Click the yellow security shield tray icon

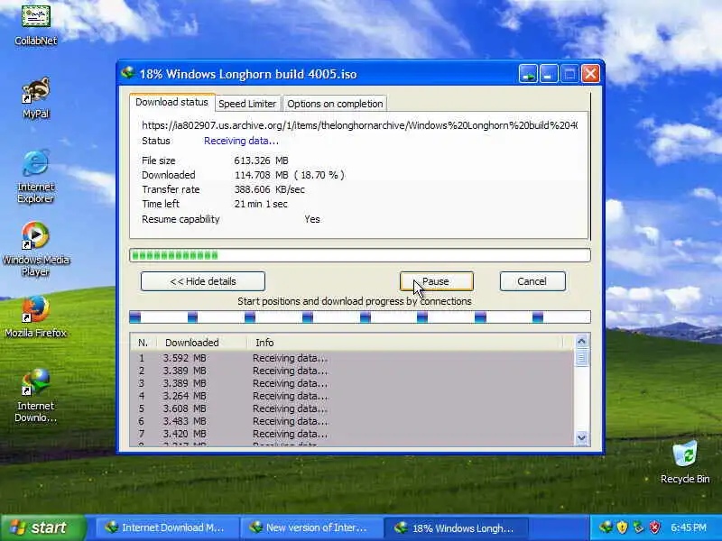point(622,527)
